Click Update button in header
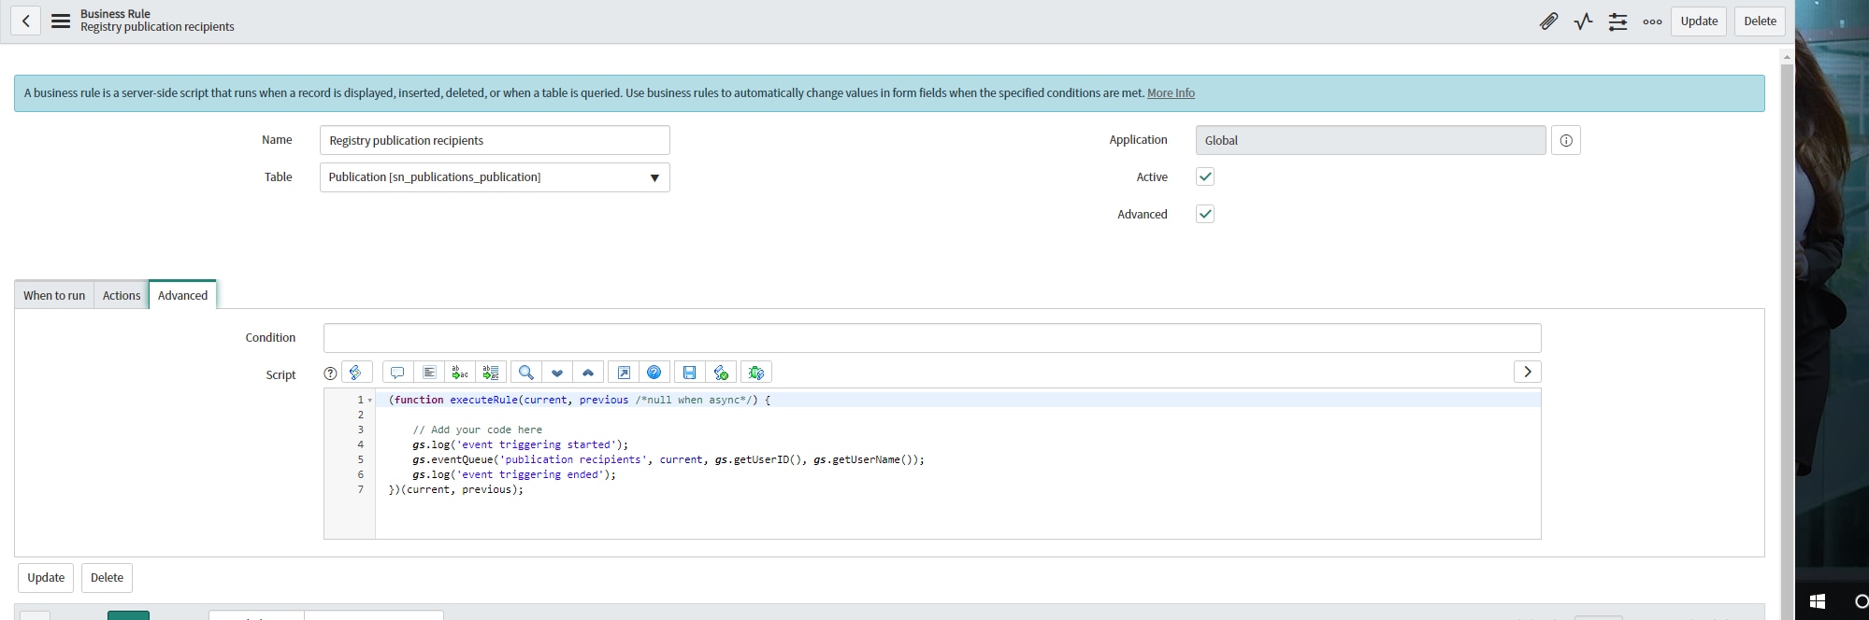1869x620 pixels. click(x=1699, y=21)
